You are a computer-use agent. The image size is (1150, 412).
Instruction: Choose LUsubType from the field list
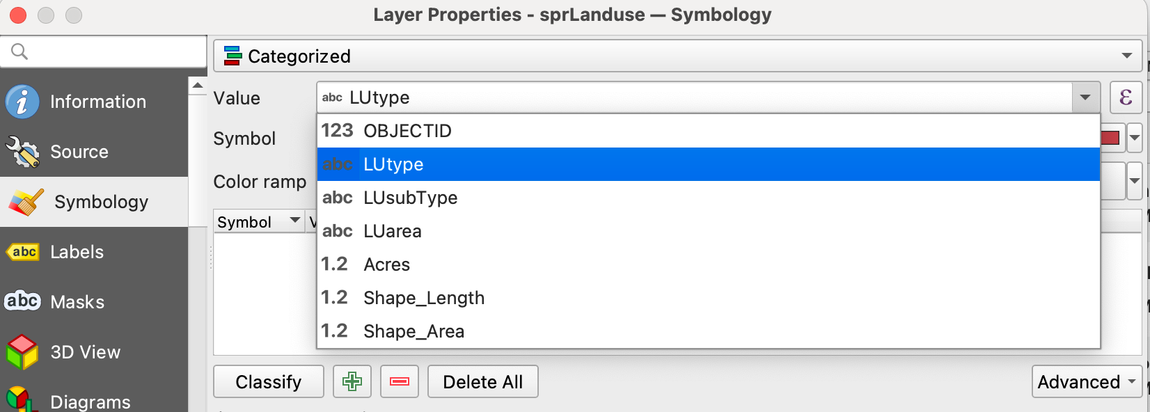coord(410,198)
